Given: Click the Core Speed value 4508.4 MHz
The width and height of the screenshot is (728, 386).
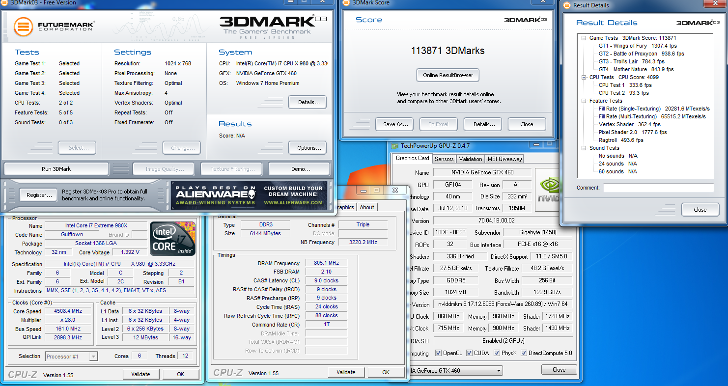Looking at the screenshot, I should tap(68, 311).
